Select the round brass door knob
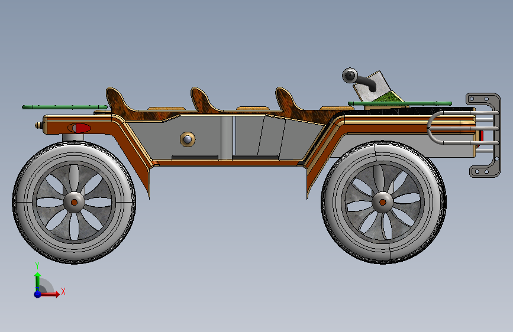Viewport: 513px width, 332px height. point(188,139)
